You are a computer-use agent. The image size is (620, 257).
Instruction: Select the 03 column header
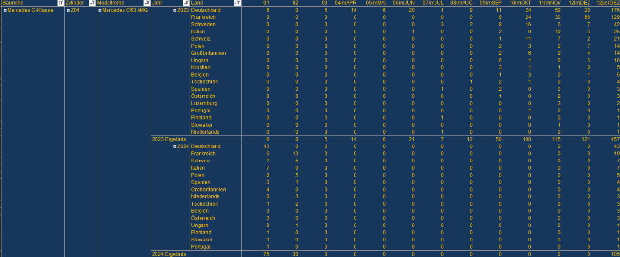325,3
